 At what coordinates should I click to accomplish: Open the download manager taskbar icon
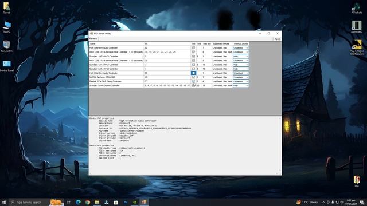click(106, 202)
